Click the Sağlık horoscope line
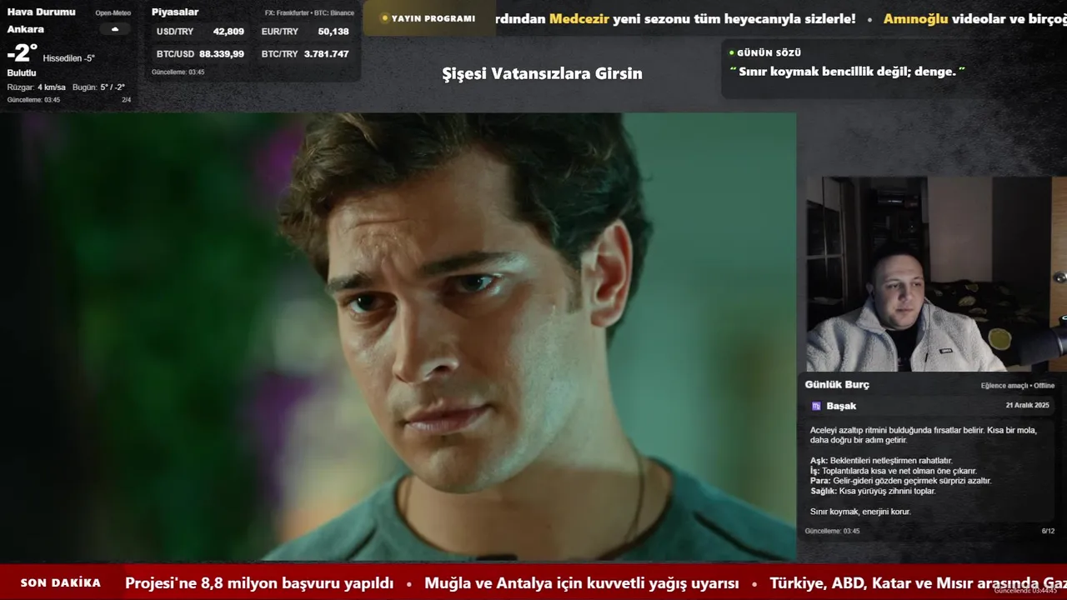This screenshot has height=600, width=1067. click(873, 491)
